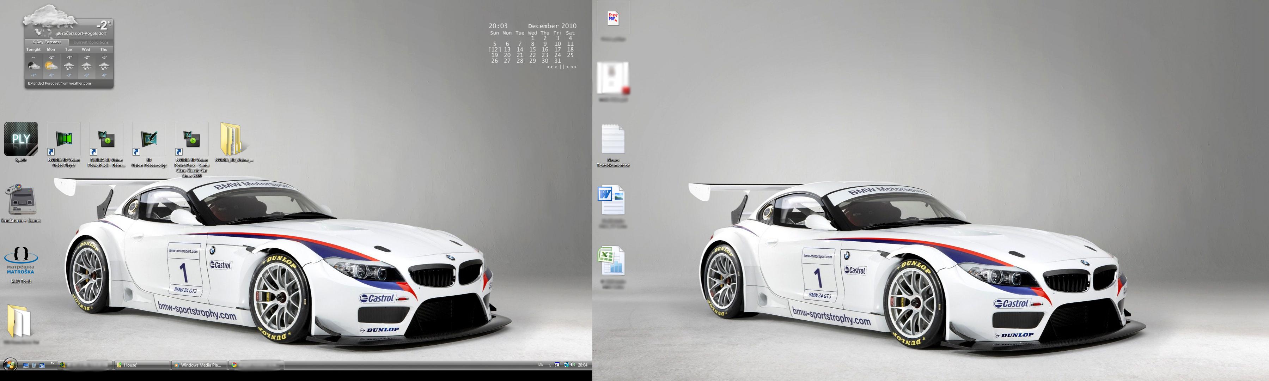Viewport: 1269px width, 381px height.
Task: Open the Word document on desktop
Action: coord(612,200)
